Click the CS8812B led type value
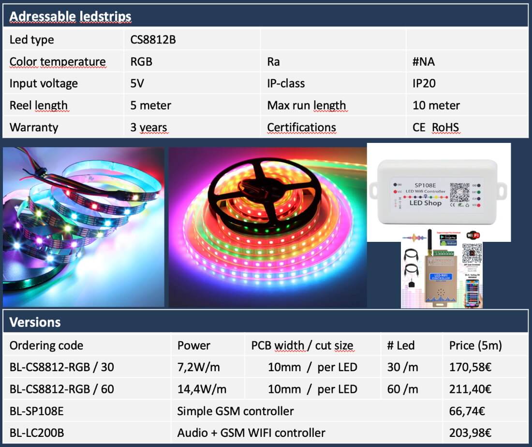 point(153,40)
